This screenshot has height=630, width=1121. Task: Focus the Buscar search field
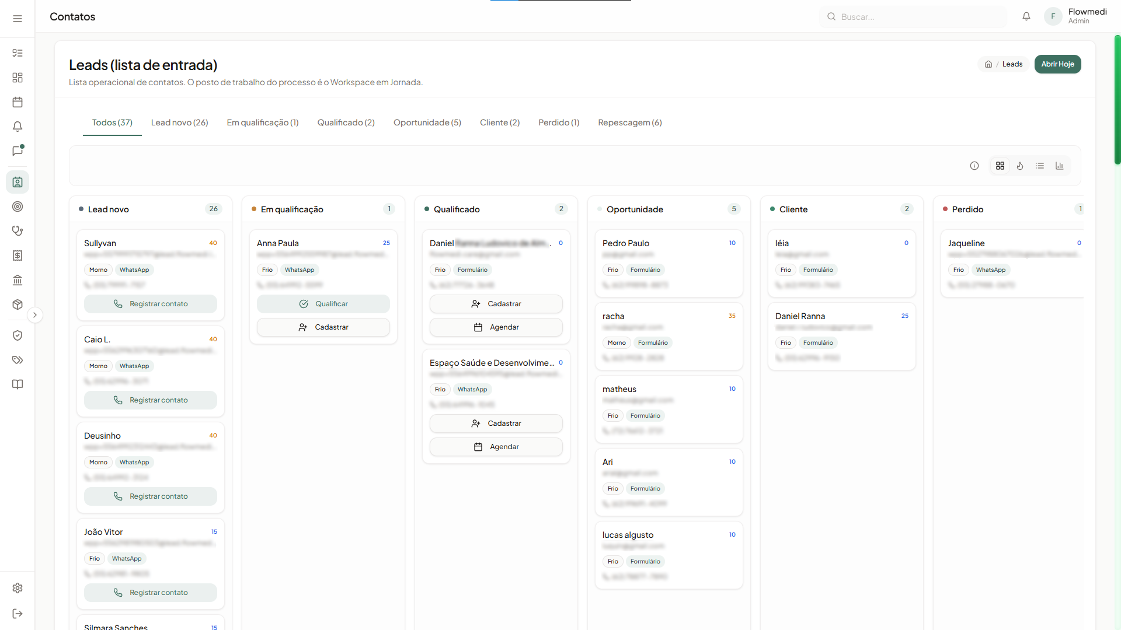(914, 16)
